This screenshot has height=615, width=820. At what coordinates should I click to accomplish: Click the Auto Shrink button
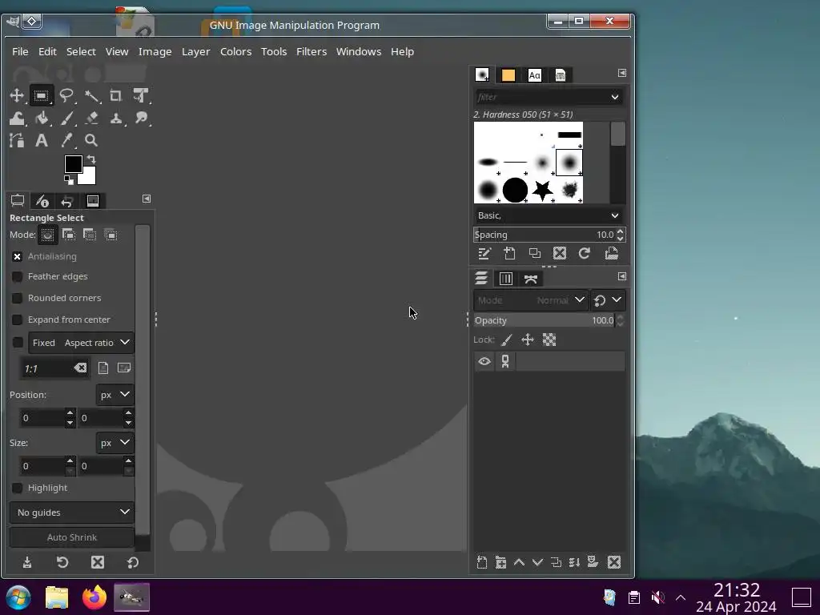pyautogui.click(x=71, y=537)
